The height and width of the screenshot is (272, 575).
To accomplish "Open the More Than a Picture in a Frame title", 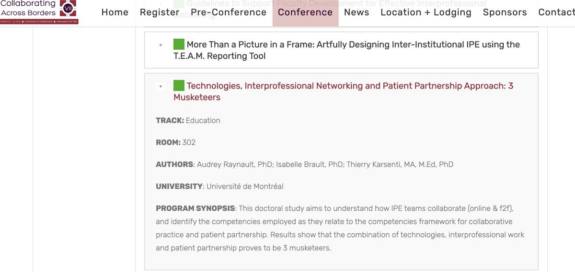I will coord(346,50).
